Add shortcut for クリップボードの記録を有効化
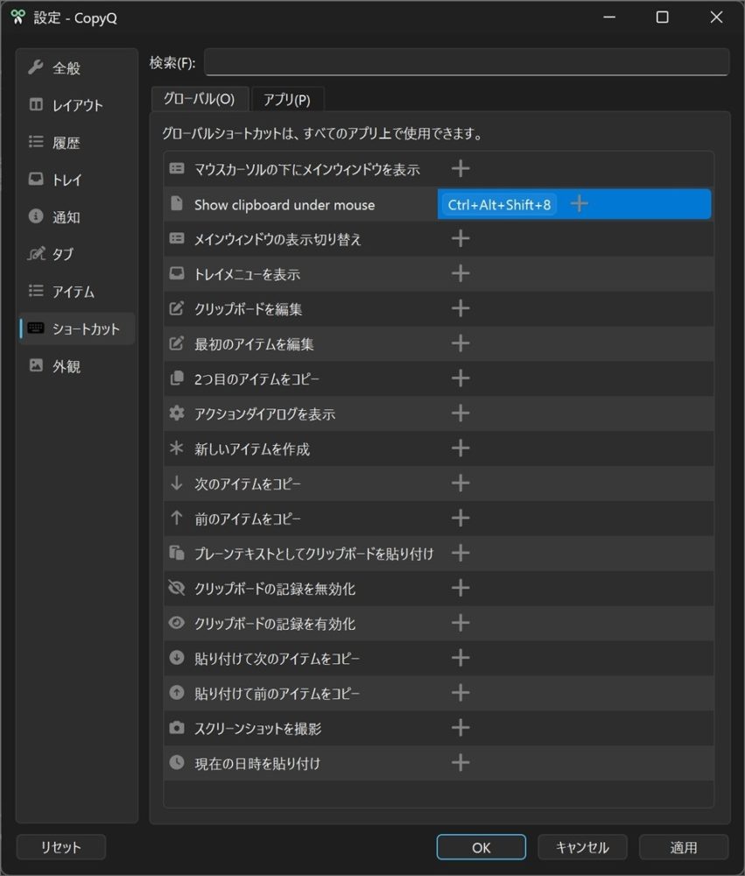The image size is (745, 876). coord(460,623)
